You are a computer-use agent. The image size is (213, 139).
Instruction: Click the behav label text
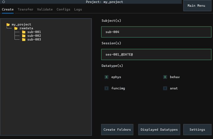175,77
